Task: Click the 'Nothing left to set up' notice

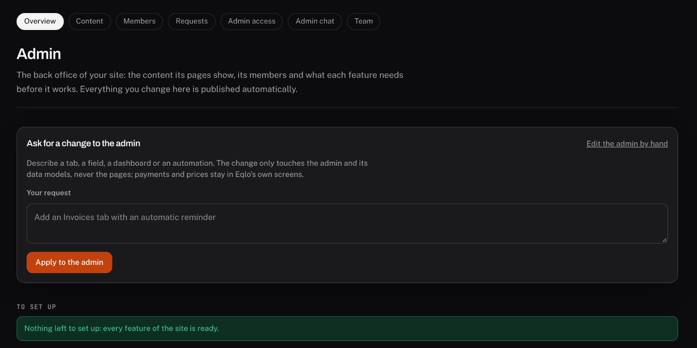Action: coord(347,328)
